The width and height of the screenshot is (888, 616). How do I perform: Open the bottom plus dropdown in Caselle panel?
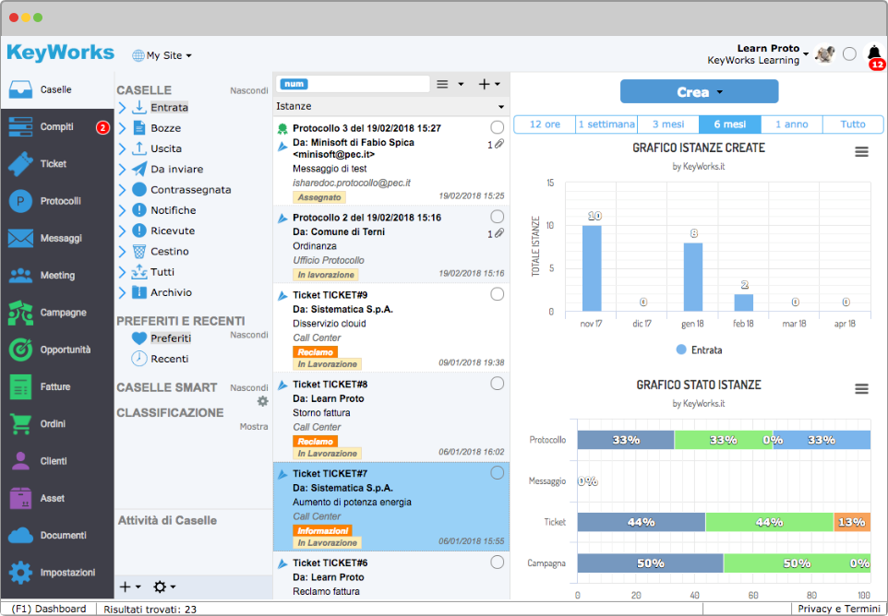130,587
